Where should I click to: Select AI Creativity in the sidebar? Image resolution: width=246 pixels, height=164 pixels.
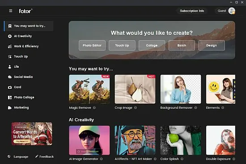click(x=29, y=36)
